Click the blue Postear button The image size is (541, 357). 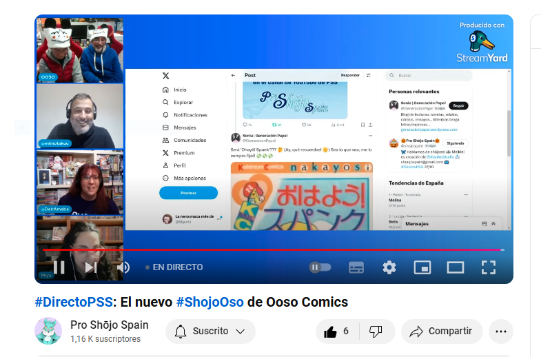188,193
